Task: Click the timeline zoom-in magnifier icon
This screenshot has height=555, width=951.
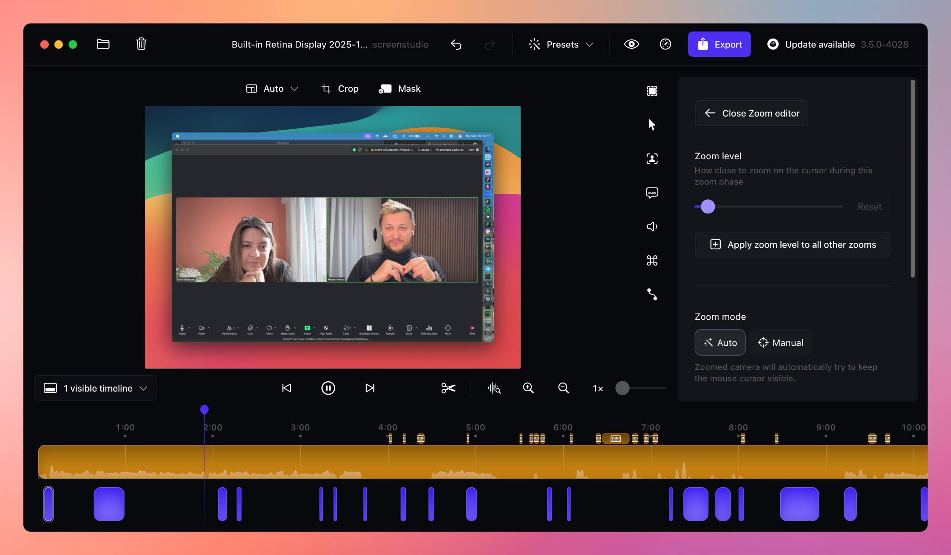Action: point(528,388)
